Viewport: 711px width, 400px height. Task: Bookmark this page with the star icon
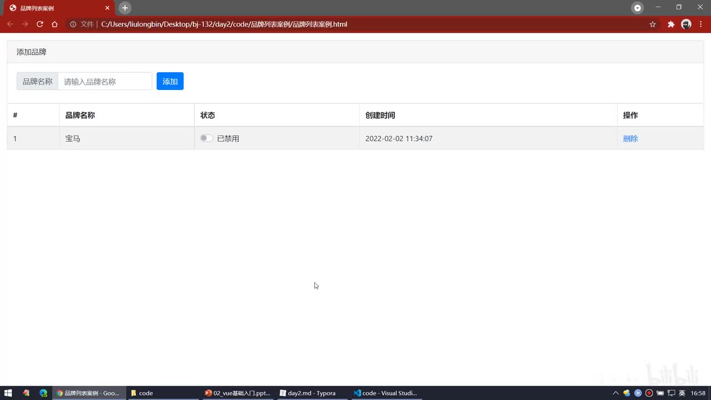653,24
